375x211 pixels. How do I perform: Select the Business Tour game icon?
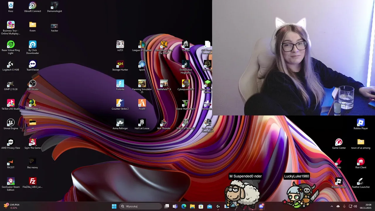(x=11, y=28)
